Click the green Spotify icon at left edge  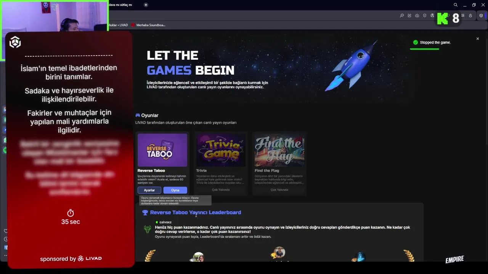[x=5, y=150]
